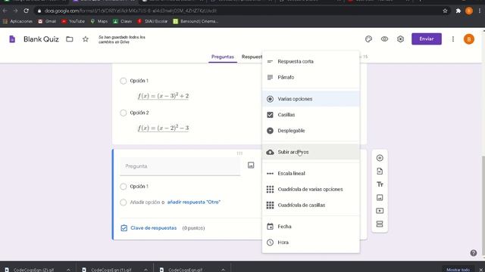Open the Google Forms home icon
This screenshot has height=272, width=485.
(x=12, y=39)
